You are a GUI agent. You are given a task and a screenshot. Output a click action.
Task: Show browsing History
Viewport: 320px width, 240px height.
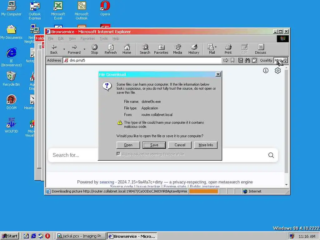pos(194,49)
